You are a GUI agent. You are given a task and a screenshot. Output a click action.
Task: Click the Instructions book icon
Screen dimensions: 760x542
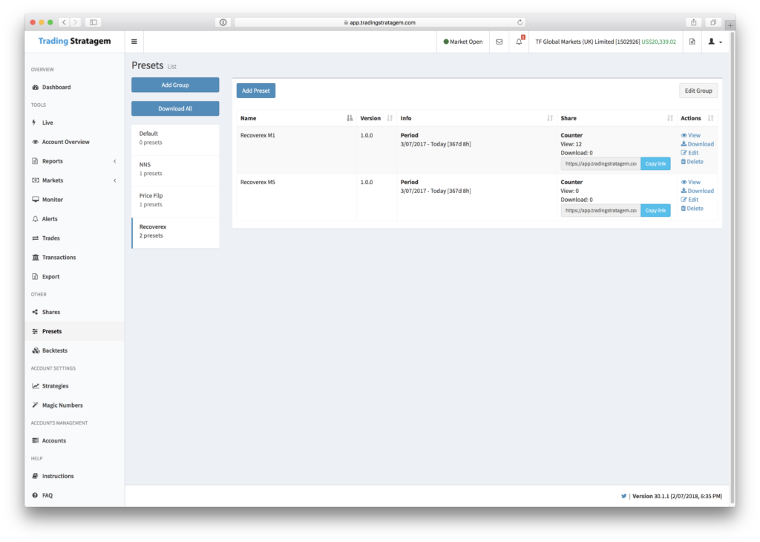35,476
